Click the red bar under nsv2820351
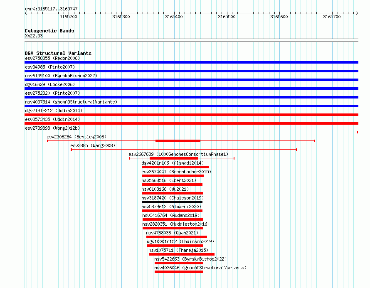Viewport: 370px width, 288px height. (173, 228)
